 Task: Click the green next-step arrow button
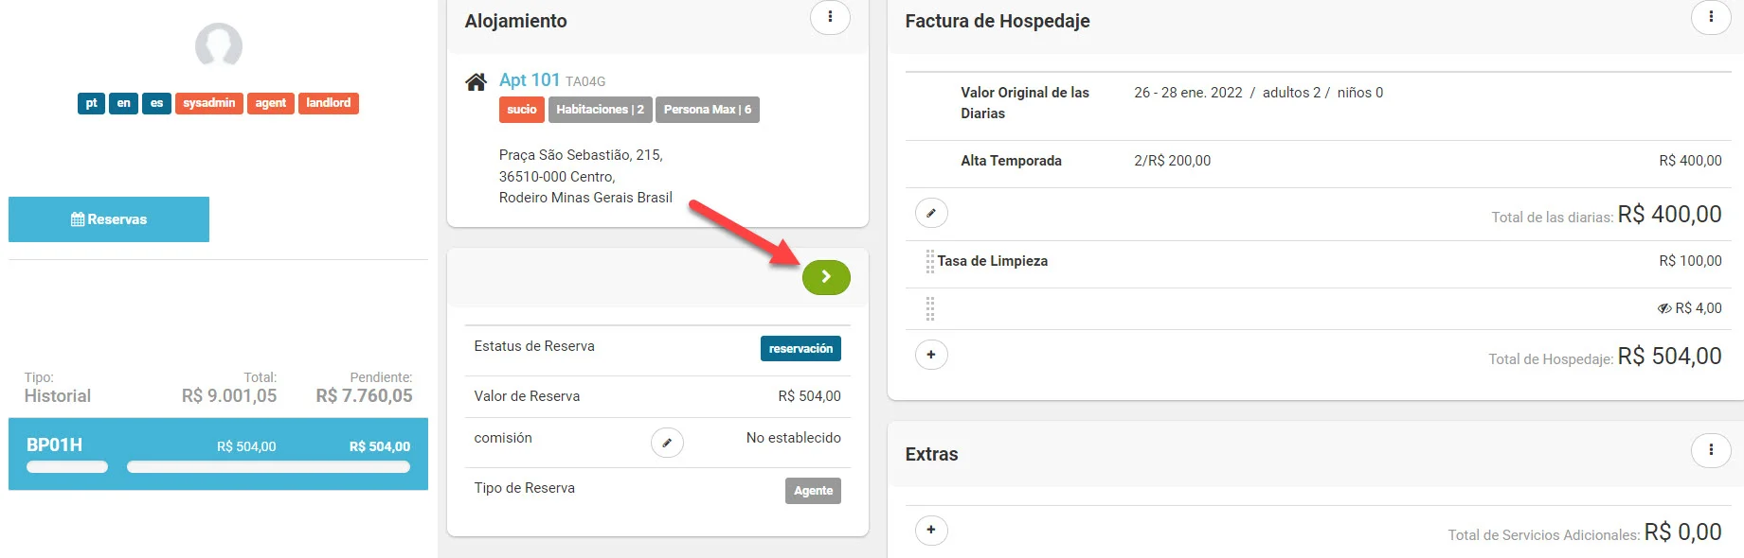(x=826, y=277)
